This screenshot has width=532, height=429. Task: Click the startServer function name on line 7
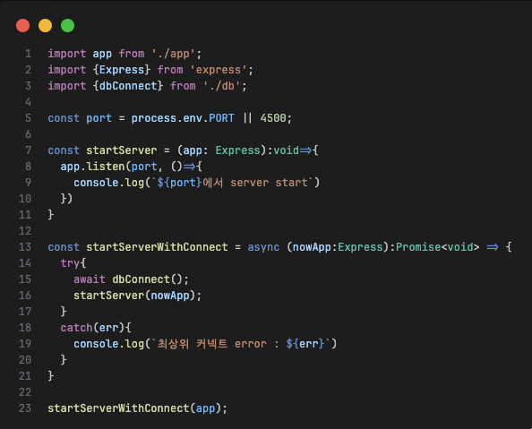(122, 150)
